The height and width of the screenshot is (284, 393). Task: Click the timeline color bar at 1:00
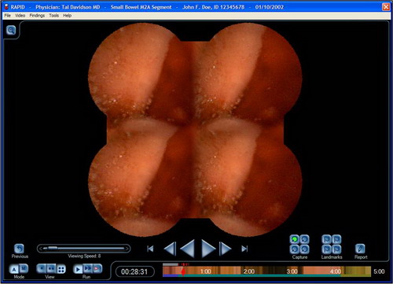tap(205, 271)
